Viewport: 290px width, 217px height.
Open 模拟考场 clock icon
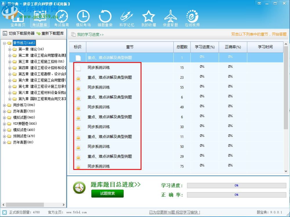(83, 16)
